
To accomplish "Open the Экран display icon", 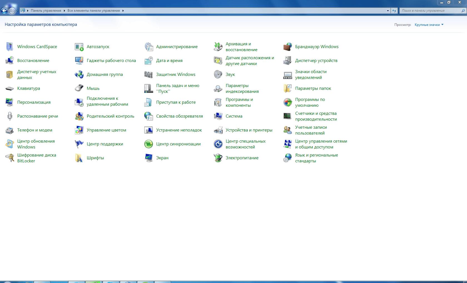I will coord(149,158).
